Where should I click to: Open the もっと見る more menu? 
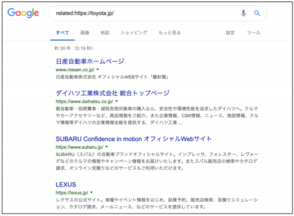(x=170, y=33)
